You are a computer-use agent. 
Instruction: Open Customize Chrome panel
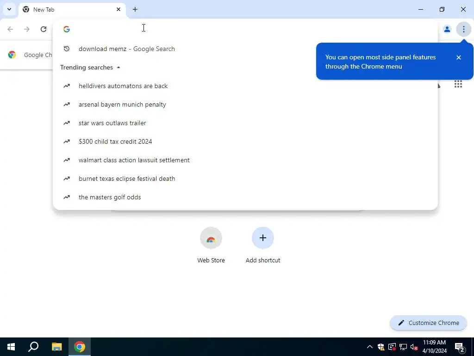click(x=428, y=323)
